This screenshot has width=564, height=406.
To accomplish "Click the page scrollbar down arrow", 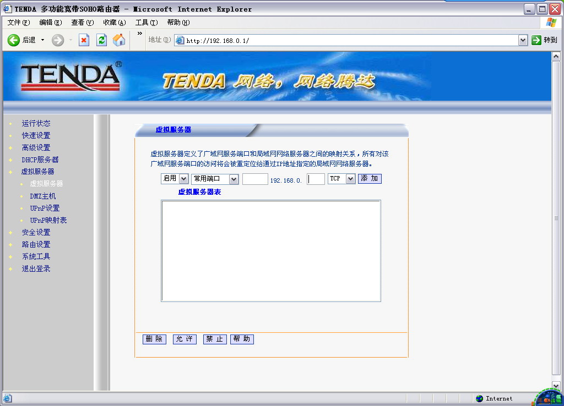I will tap(556, 386).
